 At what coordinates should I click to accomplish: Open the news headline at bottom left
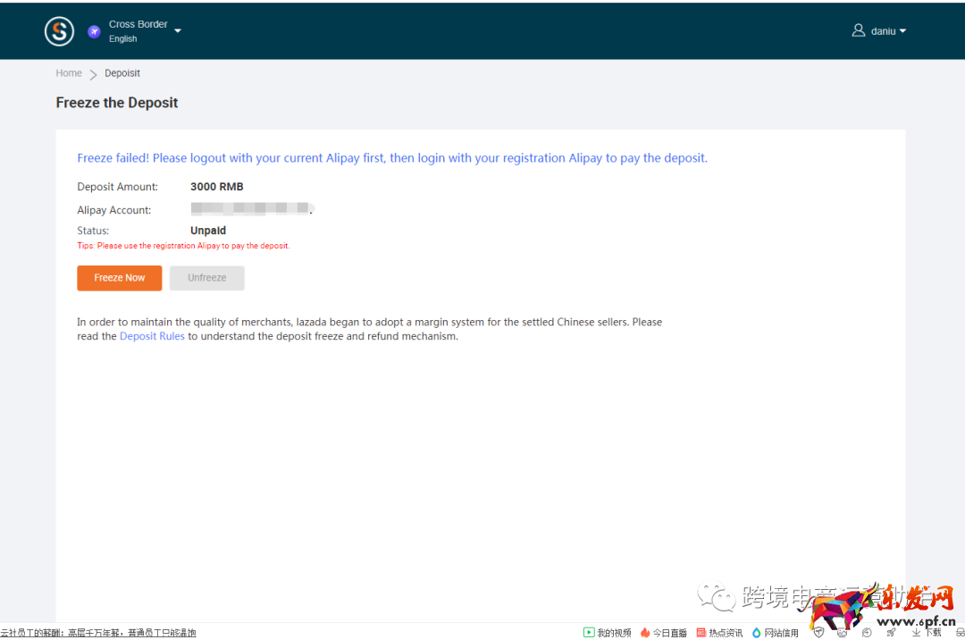click(x=98, y=632)
